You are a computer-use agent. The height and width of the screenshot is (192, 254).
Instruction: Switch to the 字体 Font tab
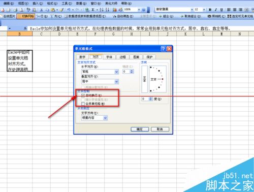point(109,57)
